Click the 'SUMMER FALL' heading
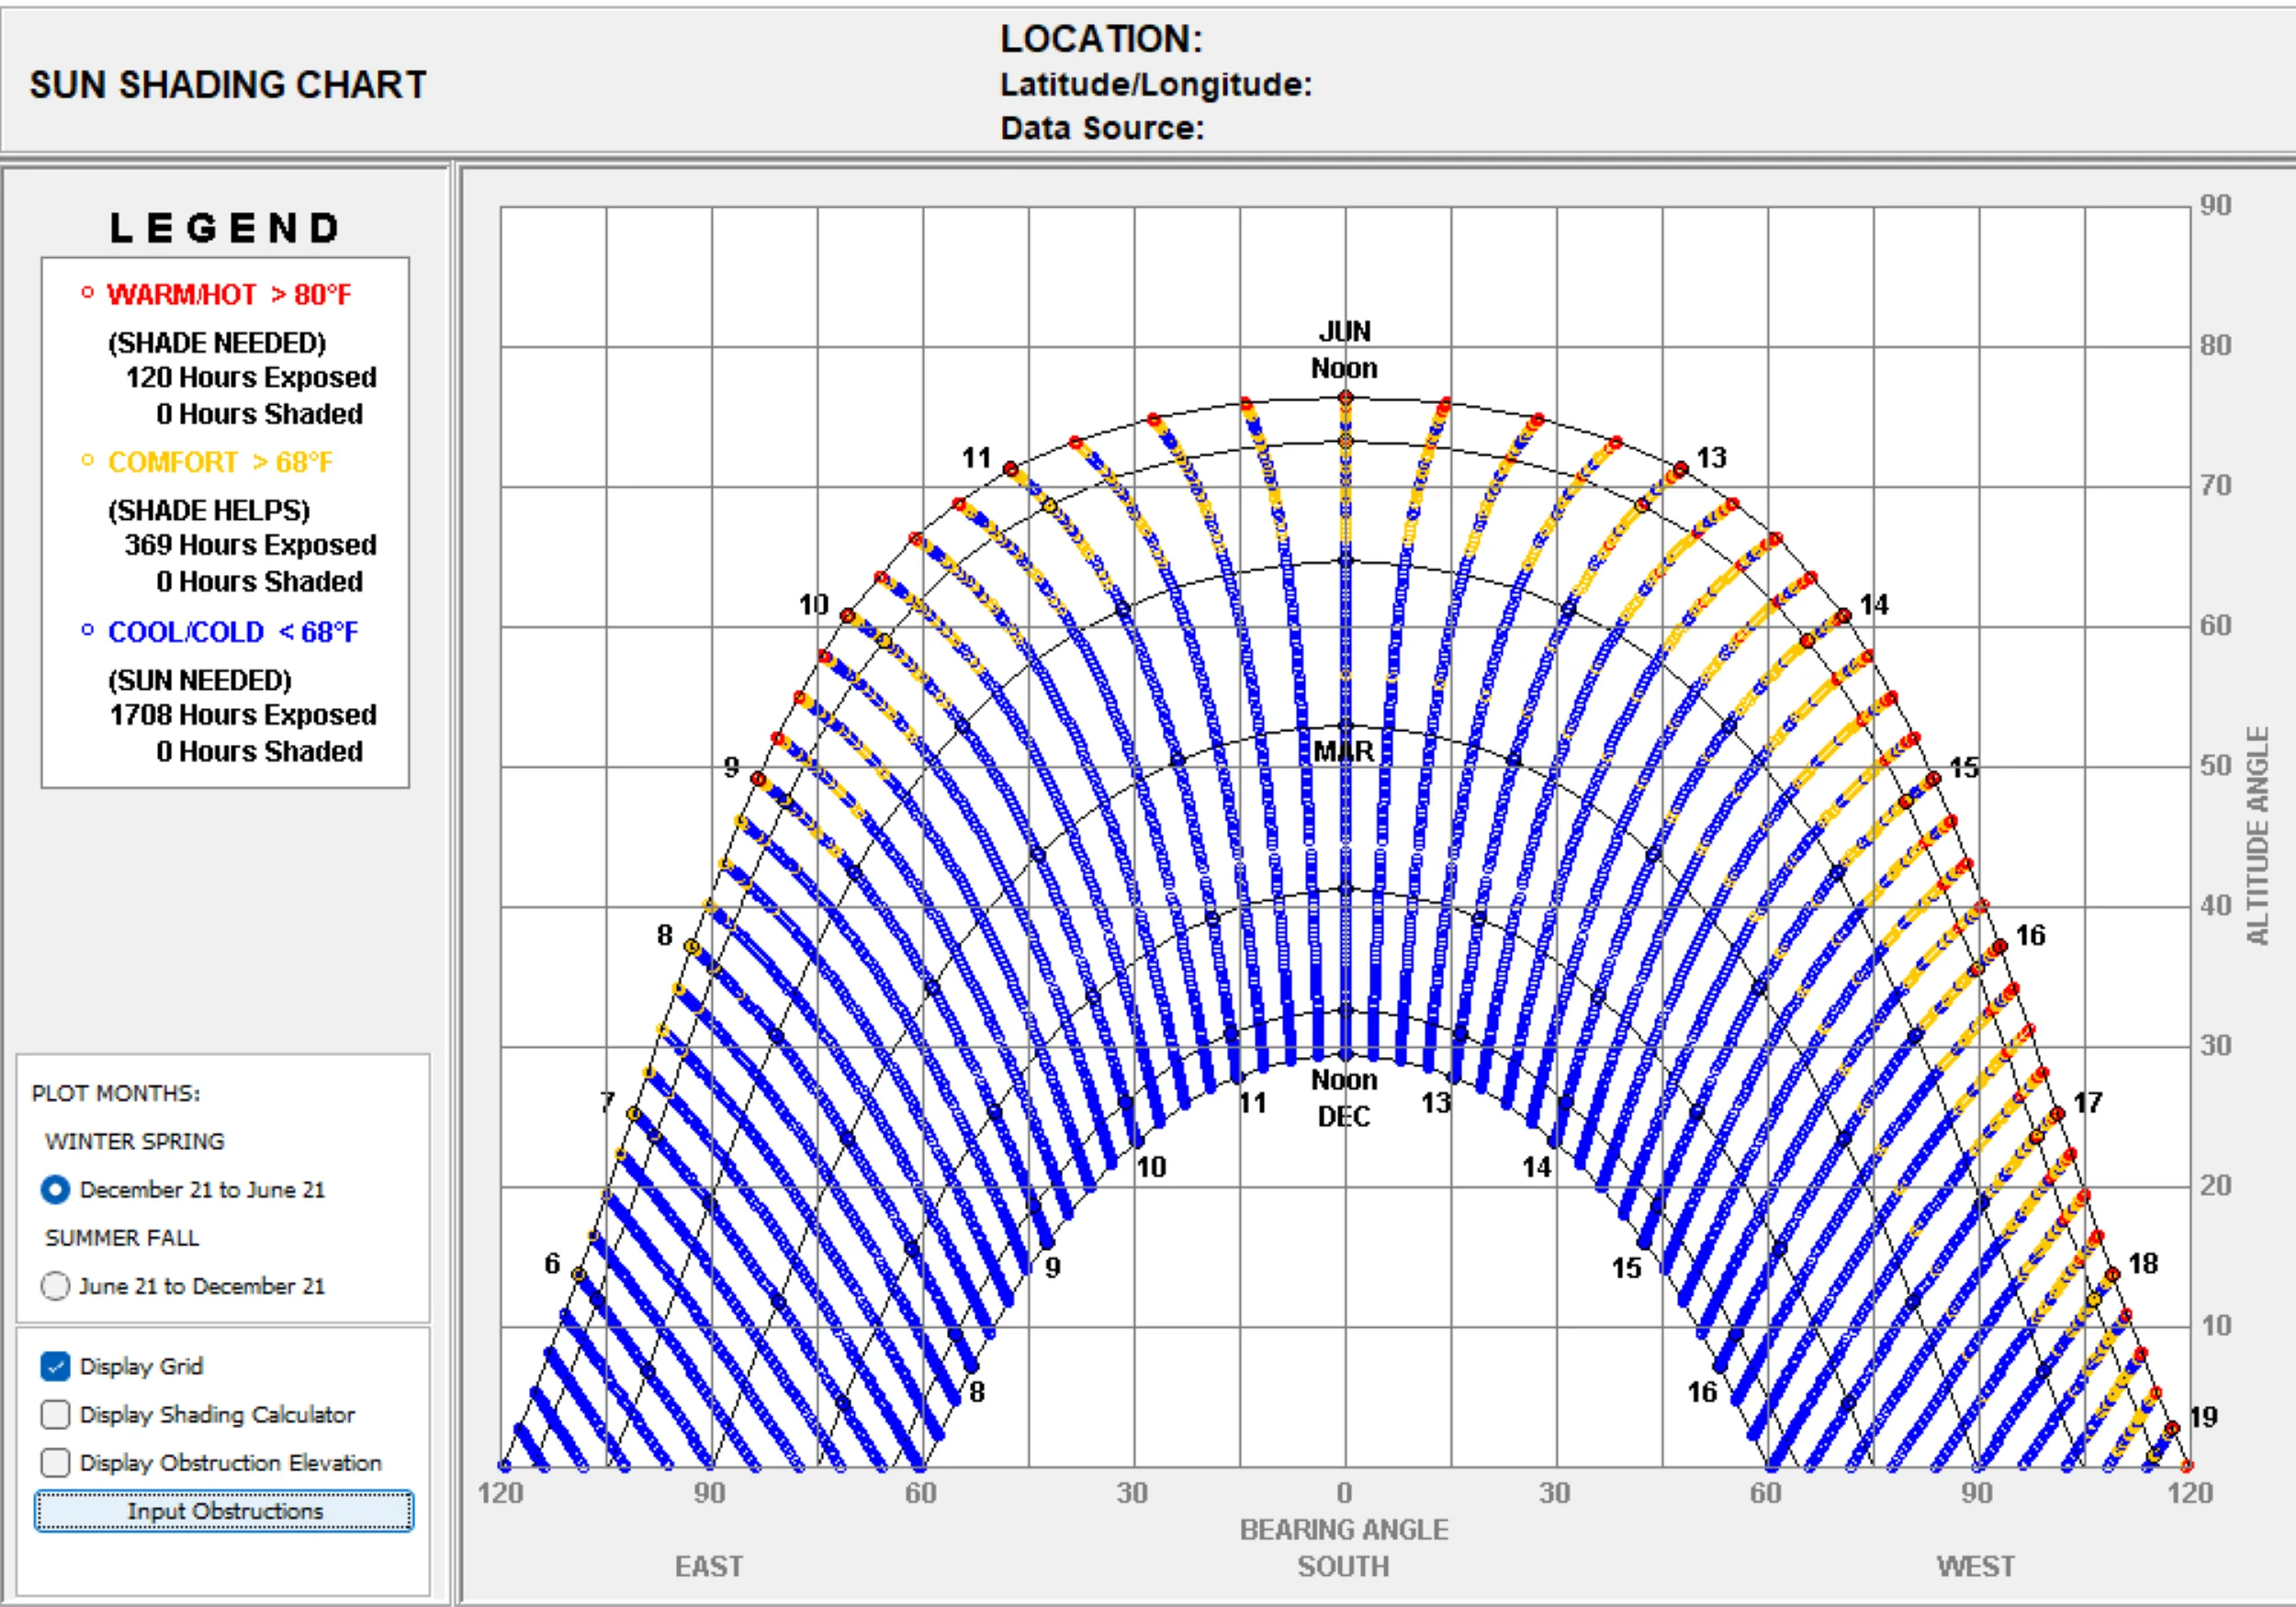Screen dimensions: 2296x1607 [122, 1237]
